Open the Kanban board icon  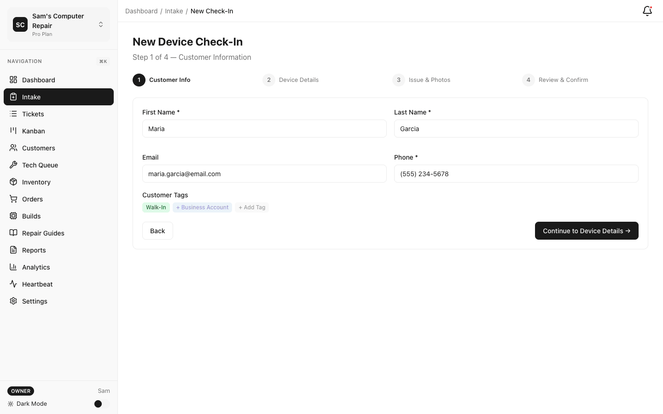tap(13, 131)
